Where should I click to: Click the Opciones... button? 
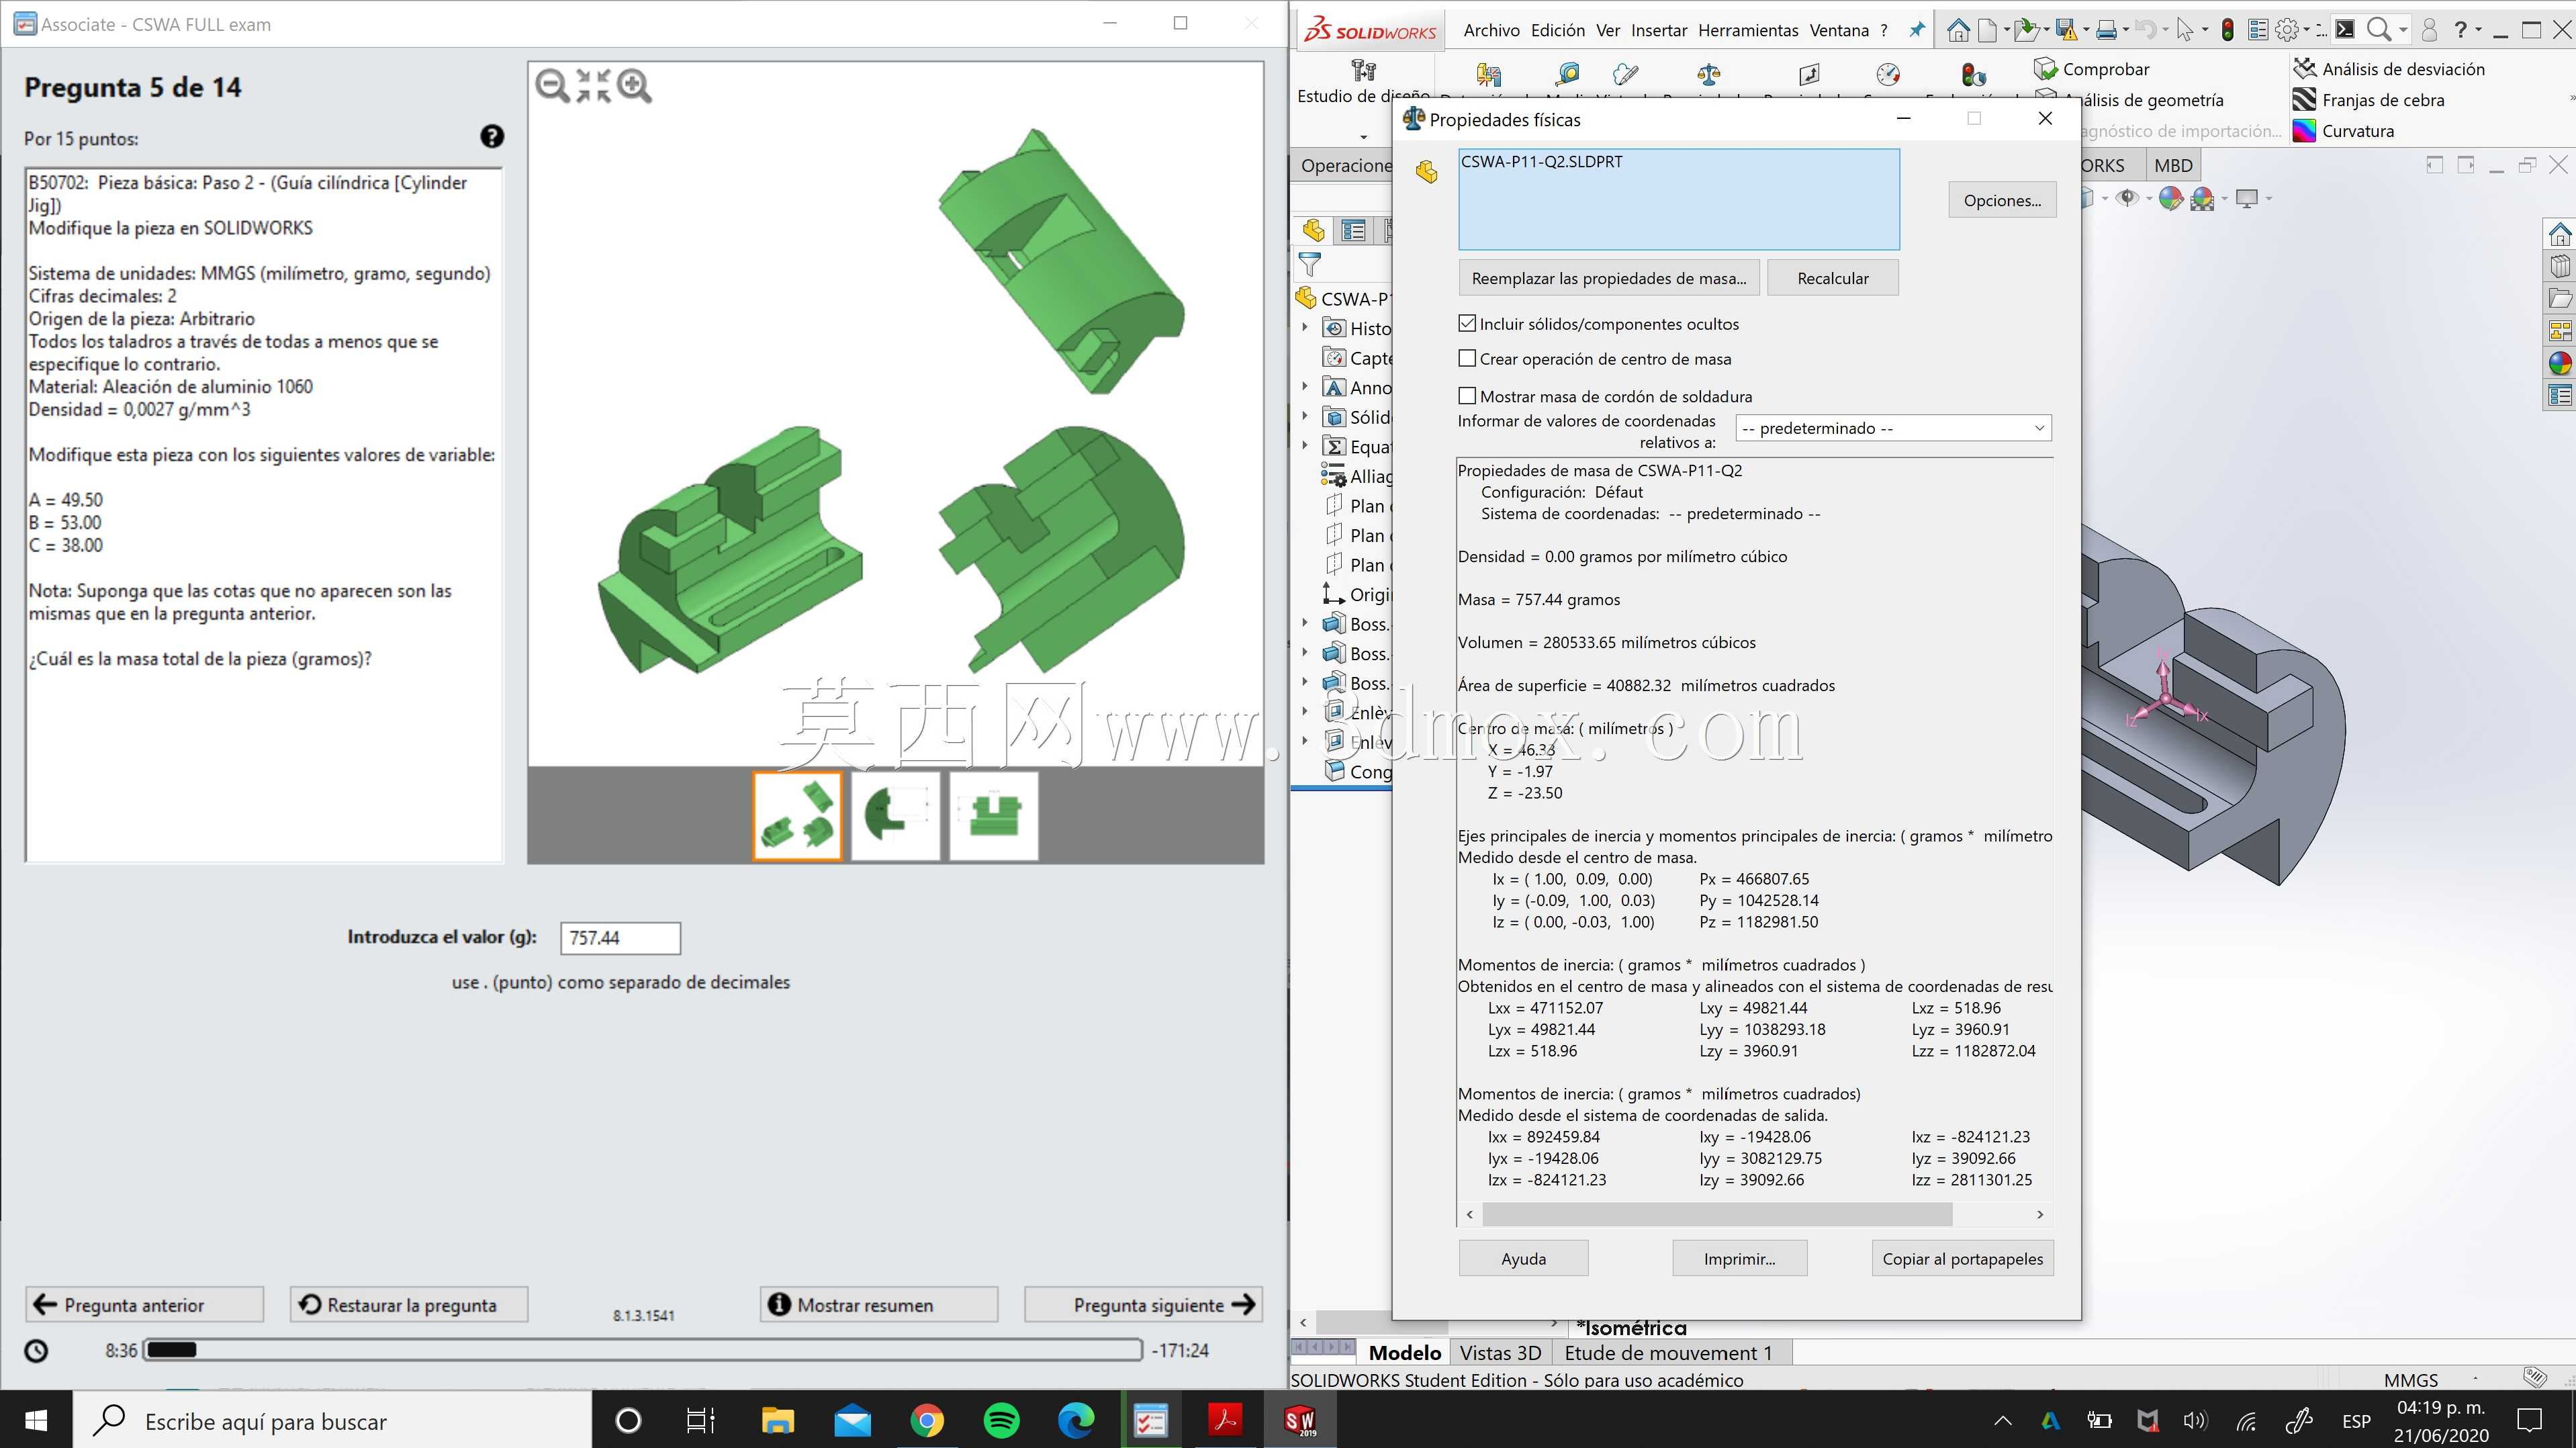tap(2002, 200)
